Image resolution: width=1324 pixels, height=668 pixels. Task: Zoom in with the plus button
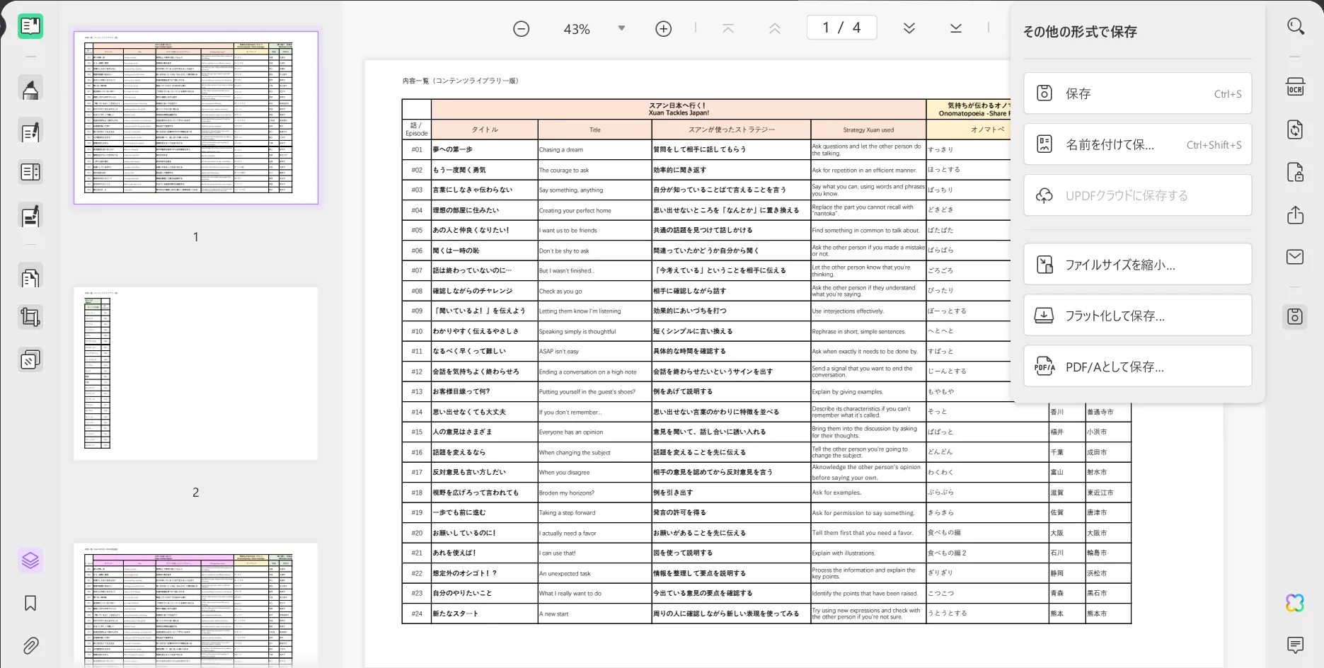coord(663,29)
